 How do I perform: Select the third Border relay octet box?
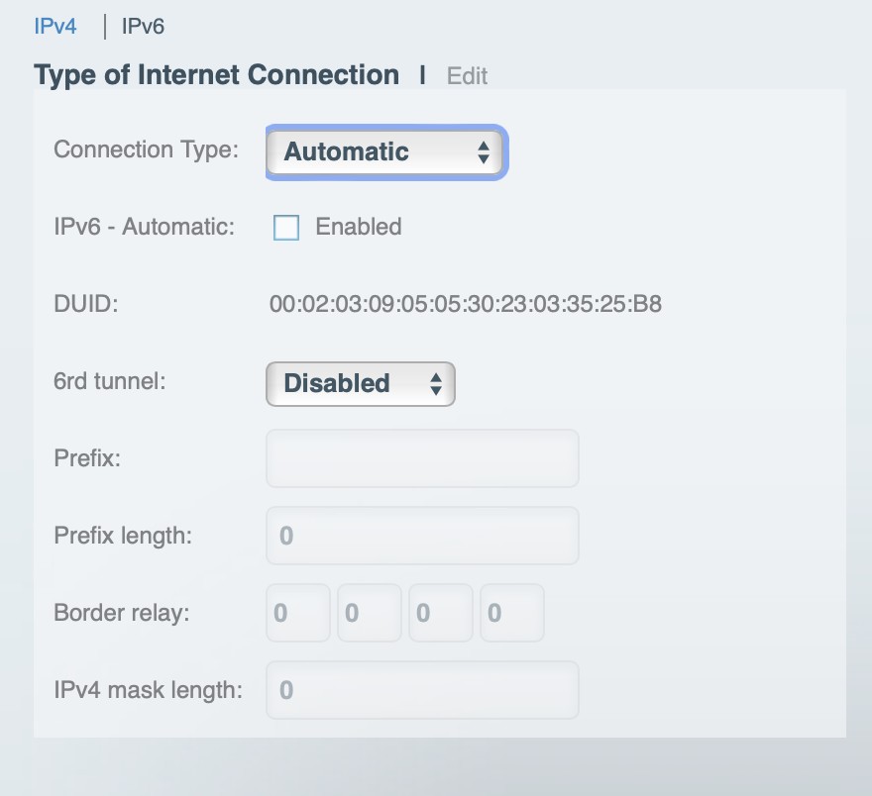pos(440,613)
